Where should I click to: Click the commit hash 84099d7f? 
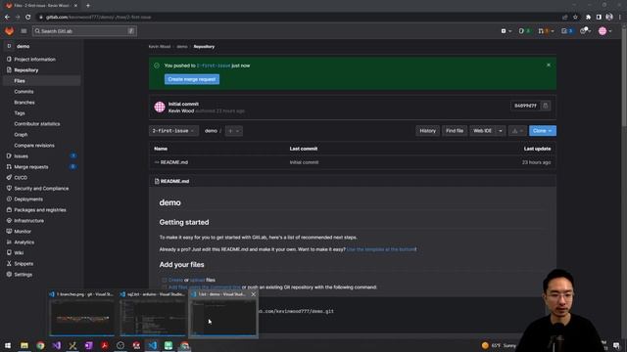[x=525, y=106]
